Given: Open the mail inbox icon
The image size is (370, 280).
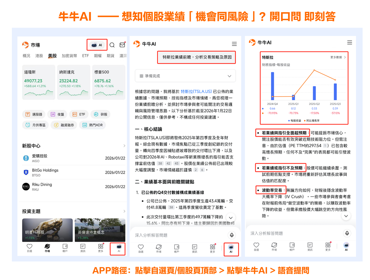Looking at the screenshot, I should point(122,45).
